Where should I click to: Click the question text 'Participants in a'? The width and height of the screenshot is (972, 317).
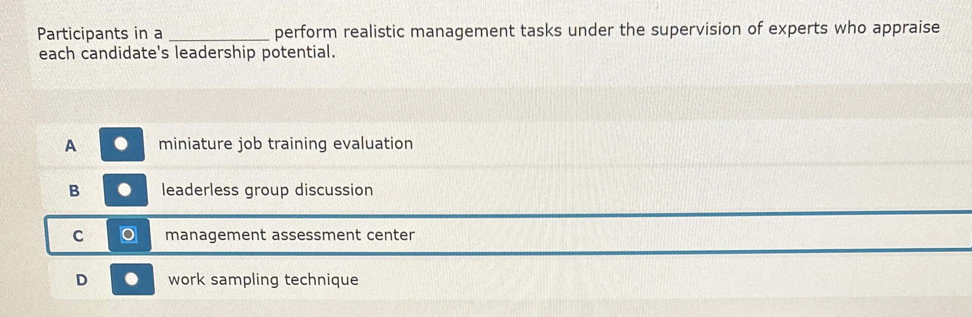99,34
